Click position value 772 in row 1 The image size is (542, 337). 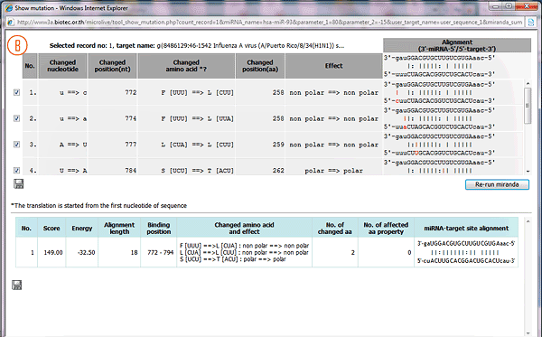pyautogui.click(x=131, y=93)
